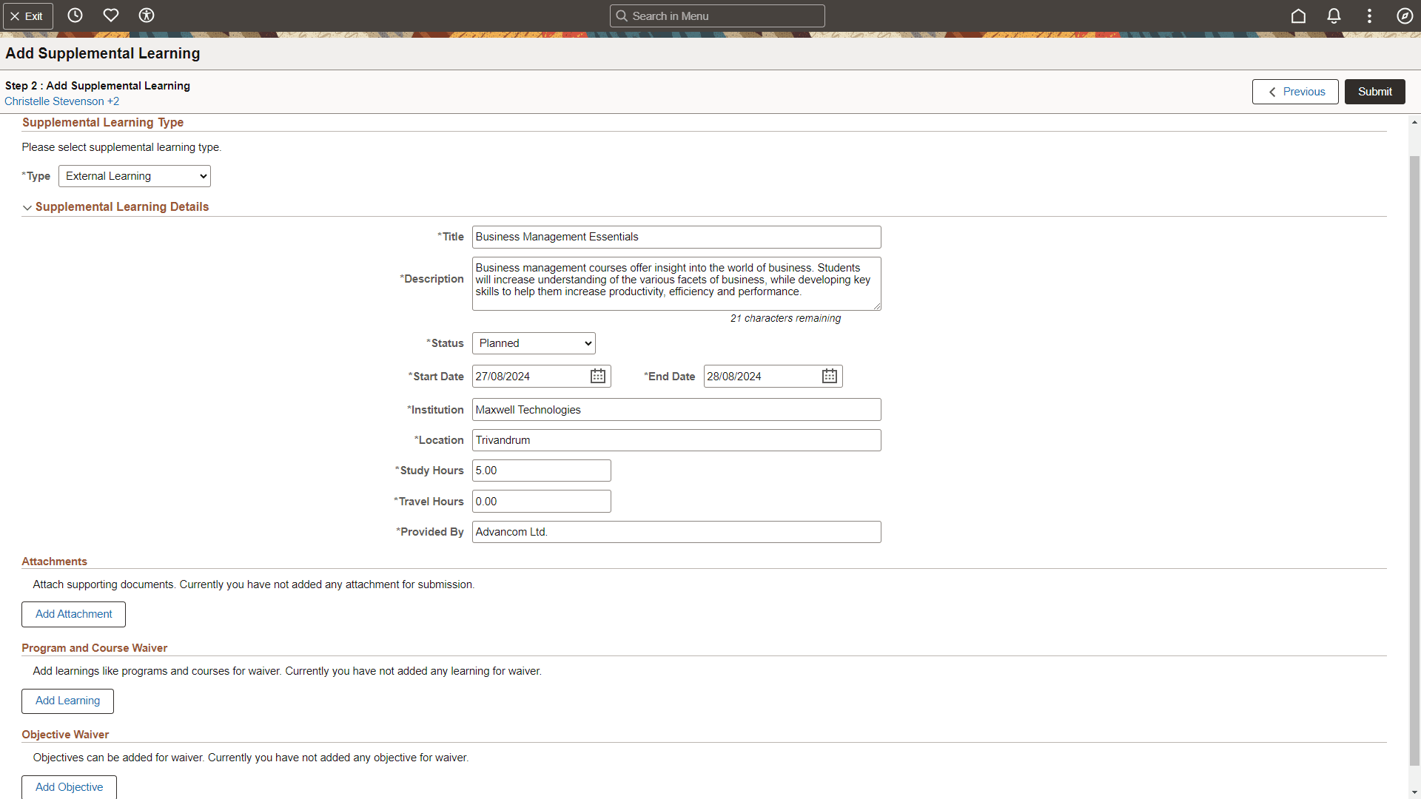
Task: Go back using the Previous button
Action: pyautogui.click(x=1295, y=91)
